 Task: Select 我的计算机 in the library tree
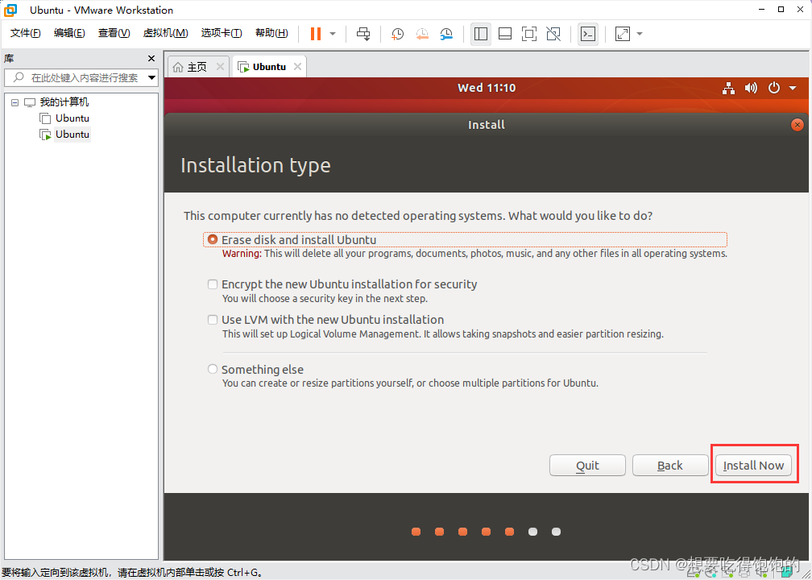click(64, 102)
